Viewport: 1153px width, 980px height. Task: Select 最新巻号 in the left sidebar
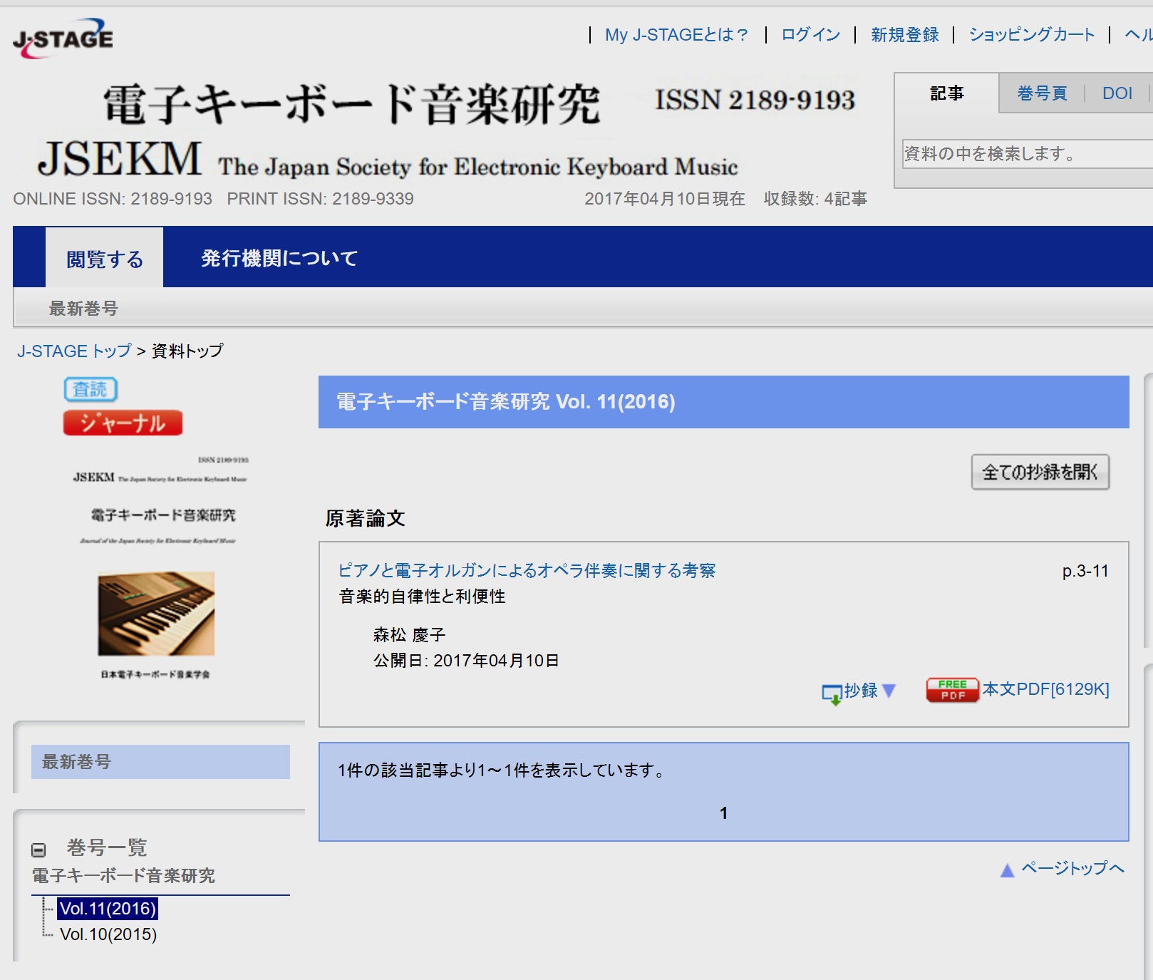pos(160,762)
